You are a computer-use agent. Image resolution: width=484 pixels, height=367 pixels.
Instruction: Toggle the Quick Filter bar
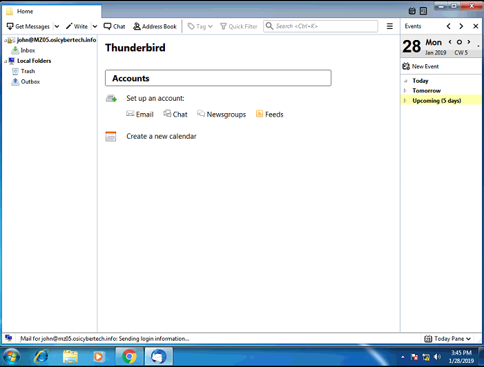tap(239, 26)
